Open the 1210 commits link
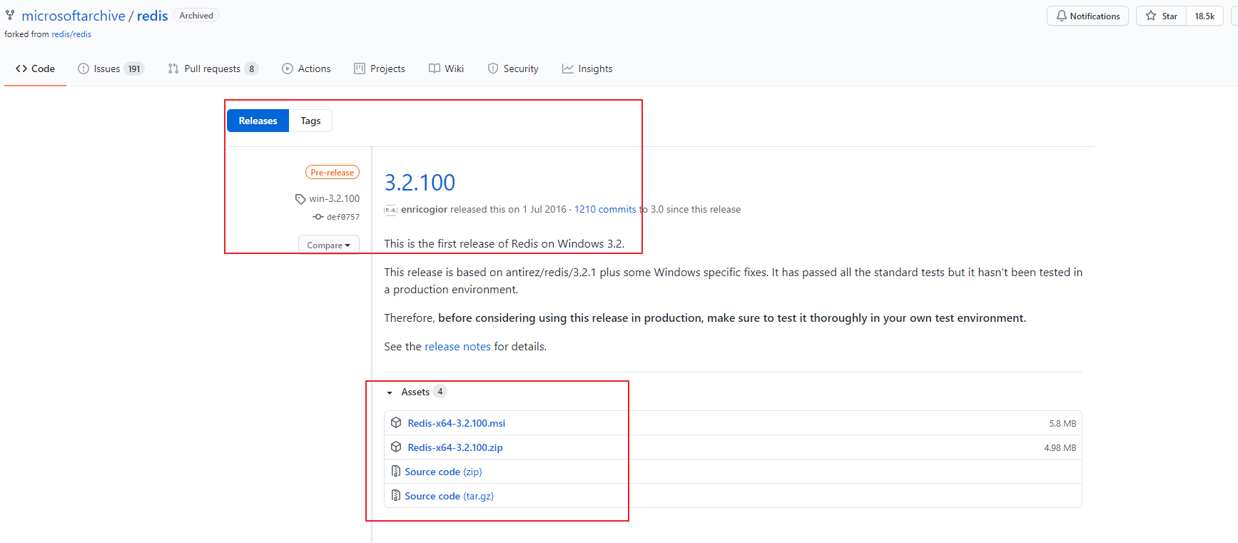Viewport: 1238px width, 543px height. point(605,209)
